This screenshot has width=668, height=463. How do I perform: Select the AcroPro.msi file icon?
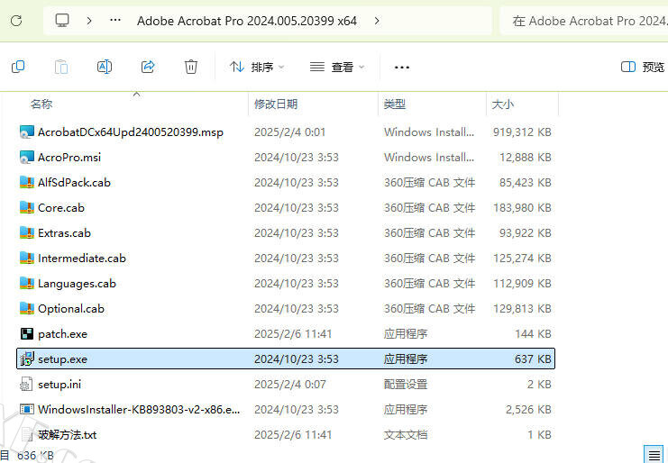pos(27,158)
